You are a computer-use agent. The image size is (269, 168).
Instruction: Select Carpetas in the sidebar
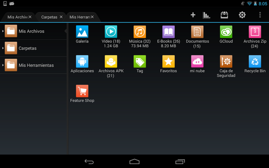coord(33,48)
